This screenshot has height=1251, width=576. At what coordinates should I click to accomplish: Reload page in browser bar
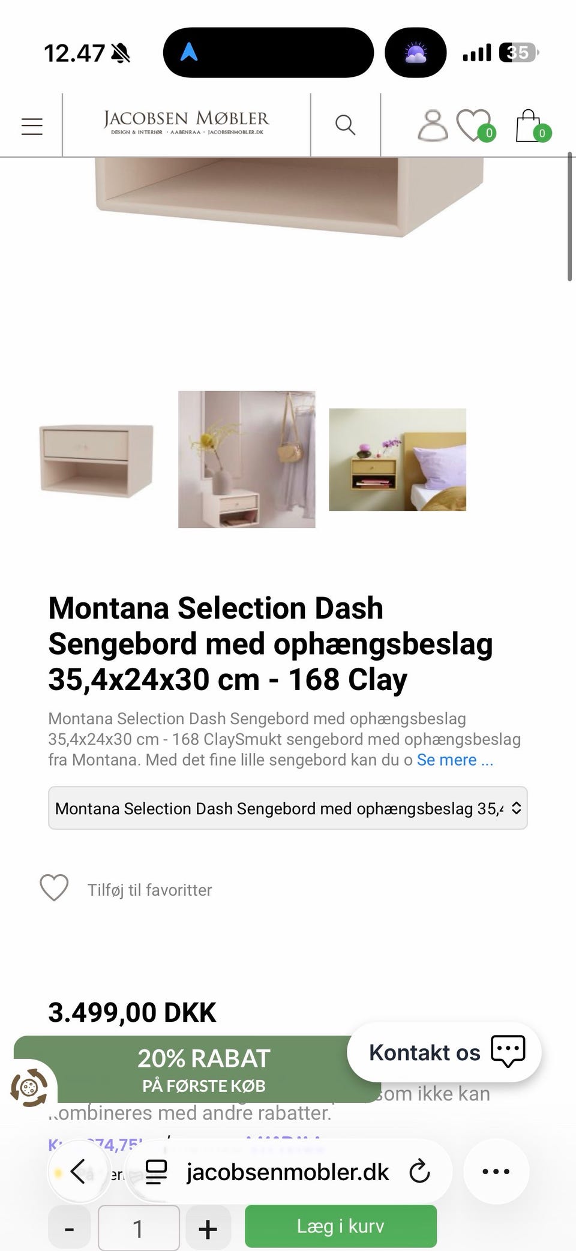click(x=419, y=1171)
